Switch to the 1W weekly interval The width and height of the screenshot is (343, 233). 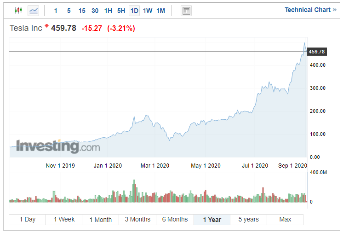[x=148, y=11]
